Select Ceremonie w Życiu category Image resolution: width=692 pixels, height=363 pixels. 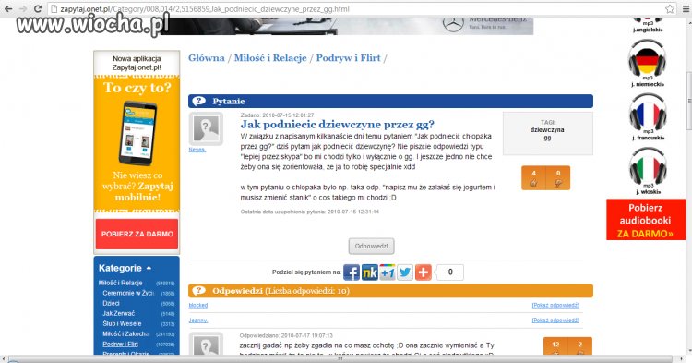point(128,293)
